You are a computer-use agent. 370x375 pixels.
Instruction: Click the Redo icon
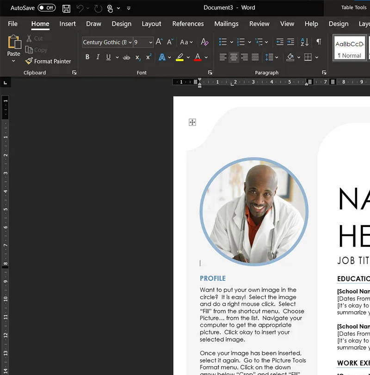tap(98, 8)
